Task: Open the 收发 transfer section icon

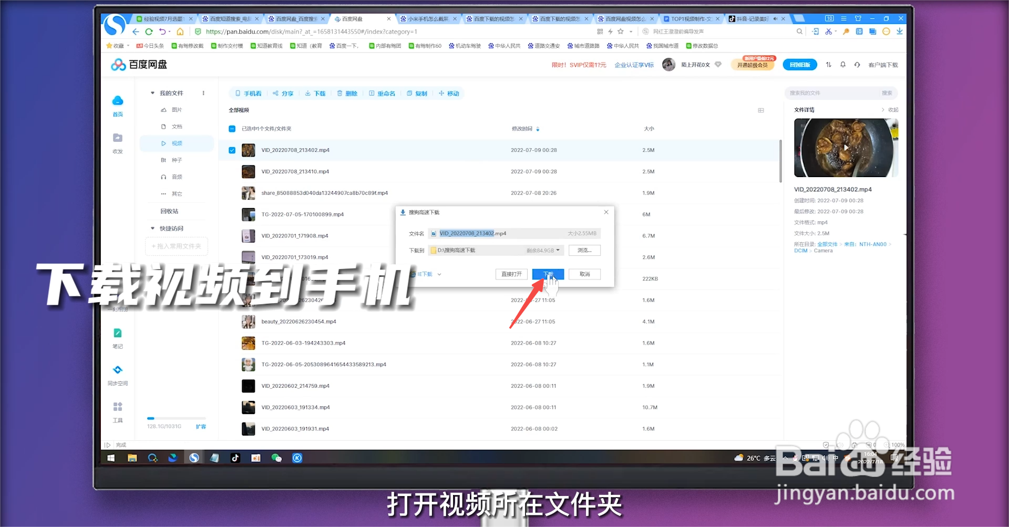Action: [118, 138]
